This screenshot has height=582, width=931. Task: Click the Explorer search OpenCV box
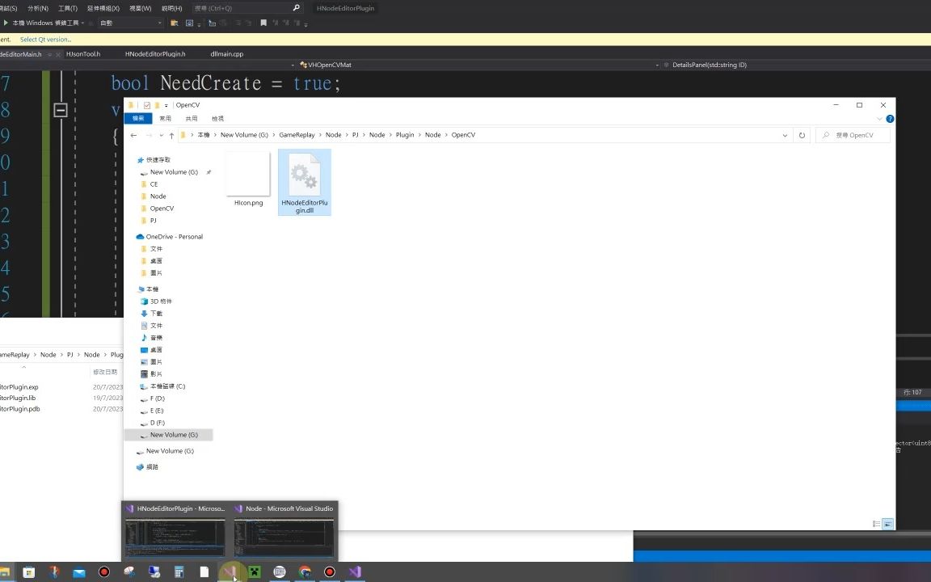[853, 136]
